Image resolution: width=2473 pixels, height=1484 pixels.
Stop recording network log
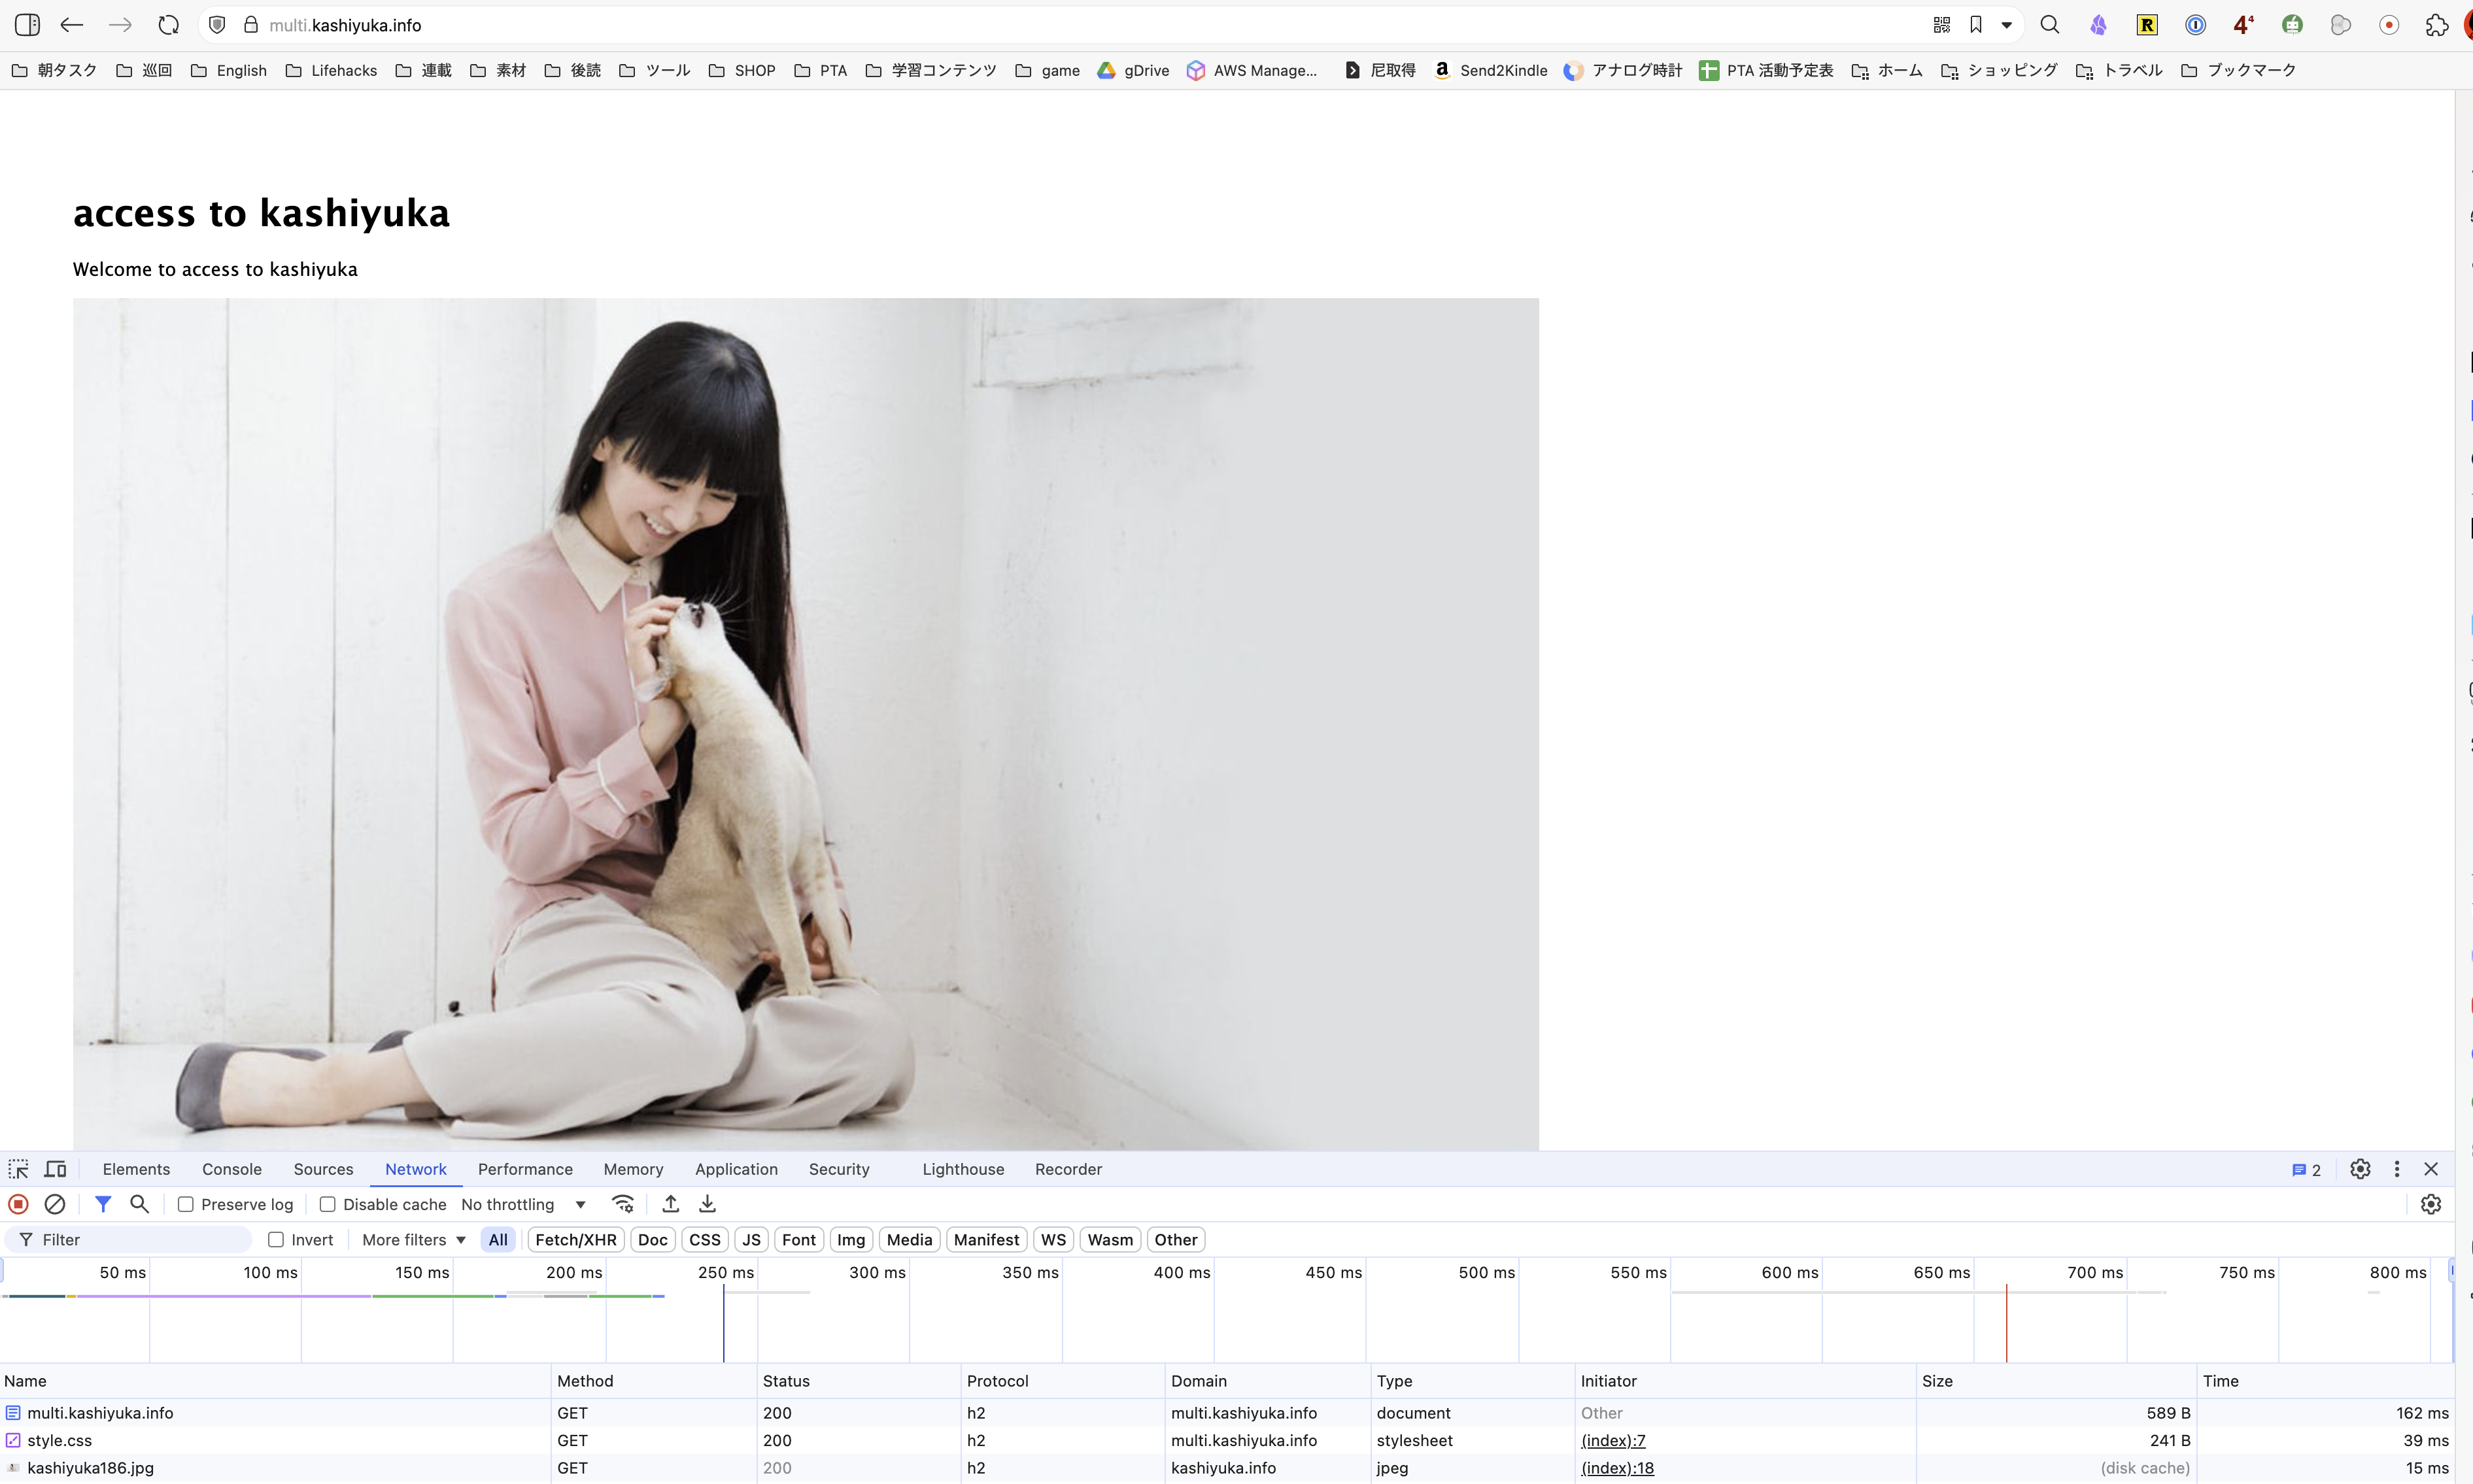[x=17, y=1204]
